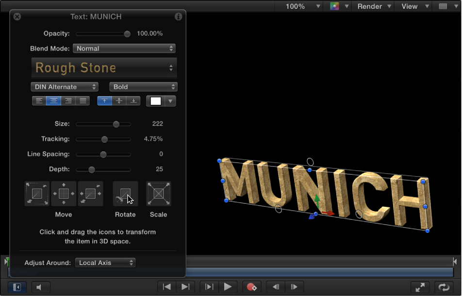Jump playhead to the project start
Screen dimensions: 462x296
pos(166,287)
